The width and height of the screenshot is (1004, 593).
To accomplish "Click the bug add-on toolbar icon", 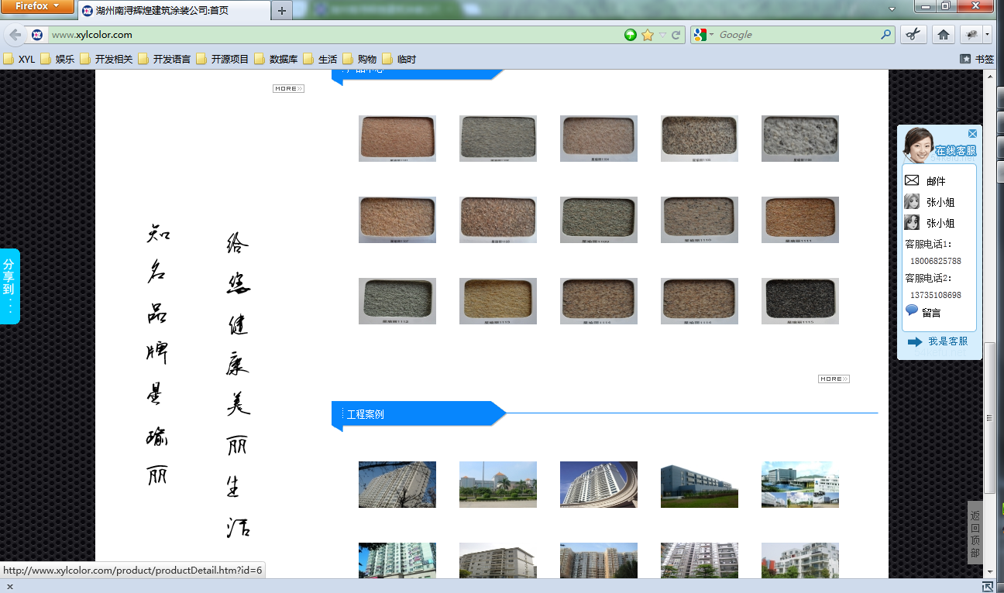I will coord(971,35).
